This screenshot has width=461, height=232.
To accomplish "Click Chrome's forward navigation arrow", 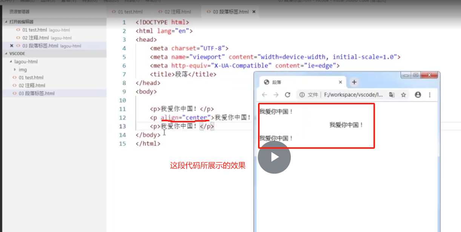I will point(276,95).
